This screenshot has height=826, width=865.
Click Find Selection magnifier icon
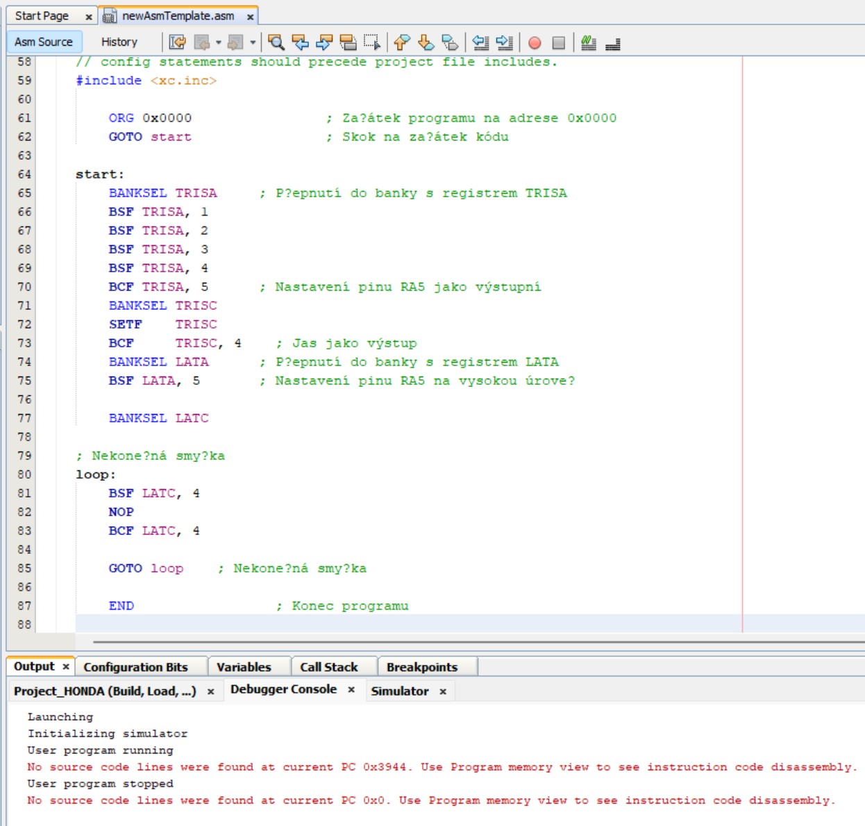click(276, 42)
